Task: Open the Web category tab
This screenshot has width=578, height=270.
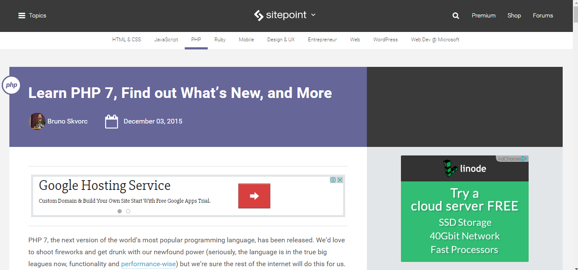Action: tap(355, 40)
